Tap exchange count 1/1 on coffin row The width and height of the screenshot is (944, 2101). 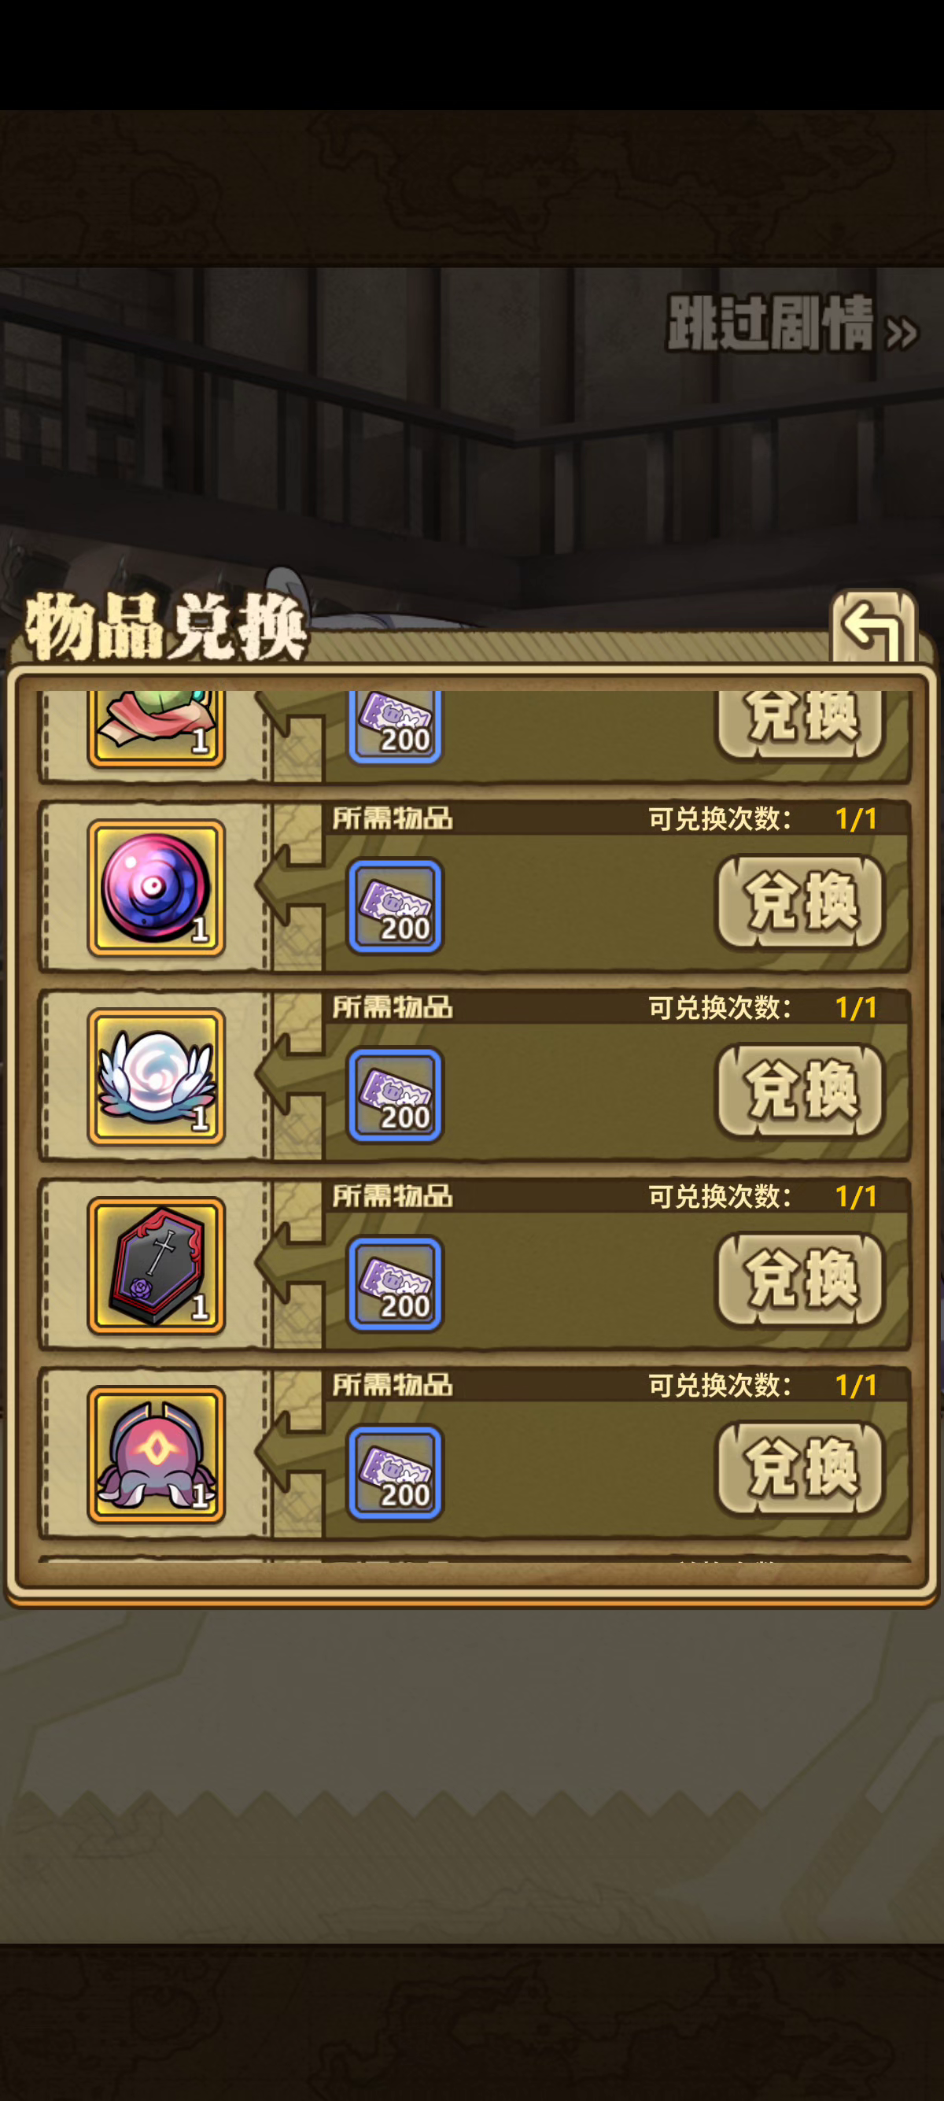[x=856, y=1197]
